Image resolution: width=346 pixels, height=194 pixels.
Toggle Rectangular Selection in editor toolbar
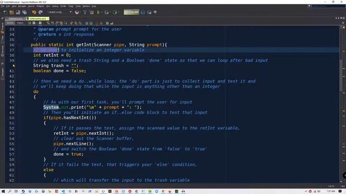(x=65, y=23)
